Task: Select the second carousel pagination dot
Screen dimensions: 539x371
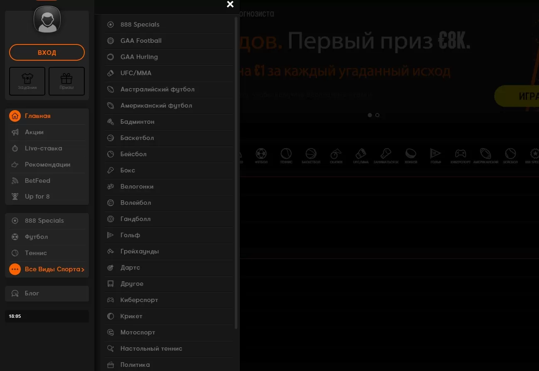Action: pyautogui.click(x=377, y=115)
